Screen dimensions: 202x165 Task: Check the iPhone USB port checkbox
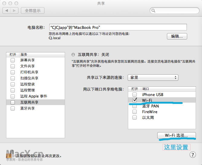[x=135, y=95]
